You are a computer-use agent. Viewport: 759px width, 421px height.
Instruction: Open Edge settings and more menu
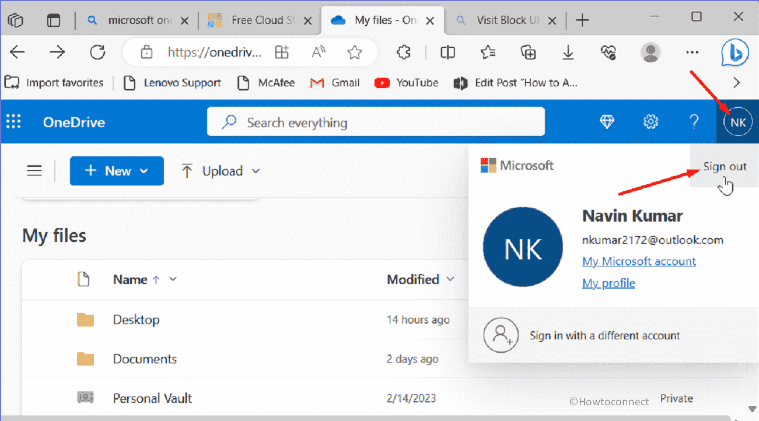point(692,52)
